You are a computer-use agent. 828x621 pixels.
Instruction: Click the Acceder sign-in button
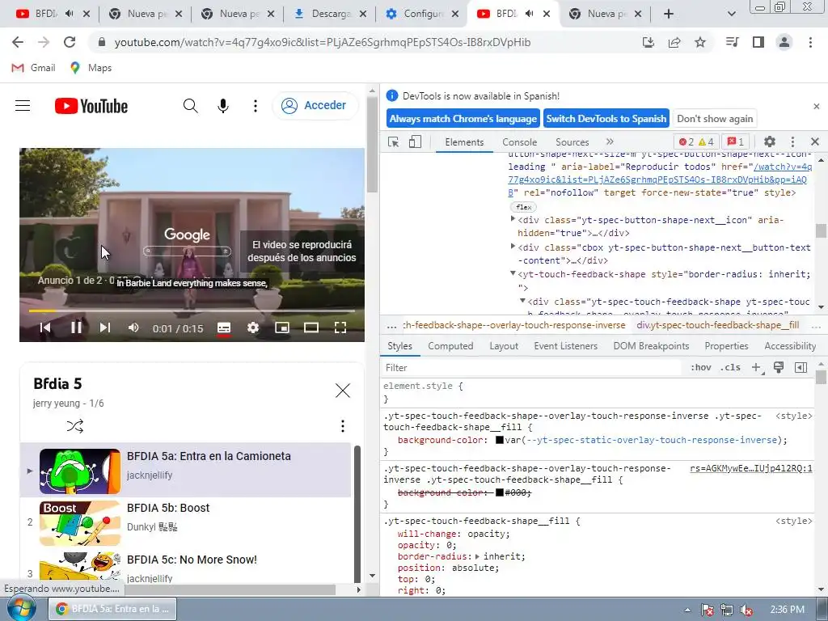(315, 106)
